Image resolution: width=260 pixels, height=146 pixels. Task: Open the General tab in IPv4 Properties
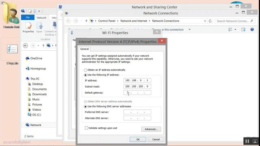click(x=84, y=49)
